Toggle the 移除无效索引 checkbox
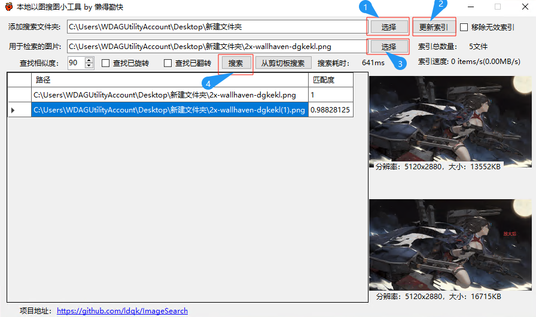536x317 pixels. coord(464,28)
